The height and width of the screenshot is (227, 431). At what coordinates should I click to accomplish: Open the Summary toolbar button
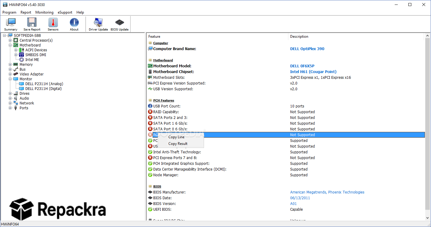(11, 24)
